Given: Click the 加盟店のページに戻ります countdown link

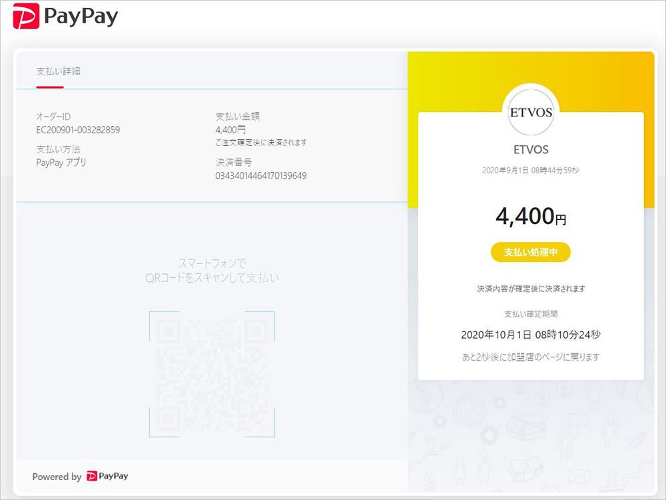Looking at the screenshot, I should click(x=531, y=357).
